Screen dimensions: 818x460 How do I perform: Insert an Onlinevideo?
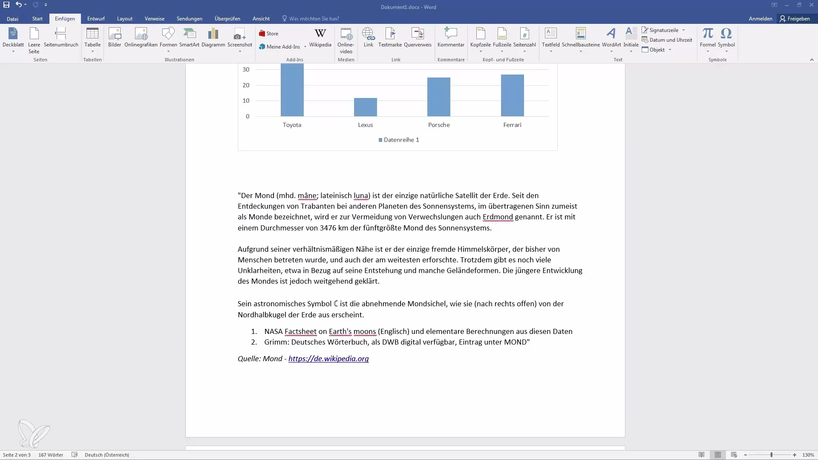click(346, 41)
